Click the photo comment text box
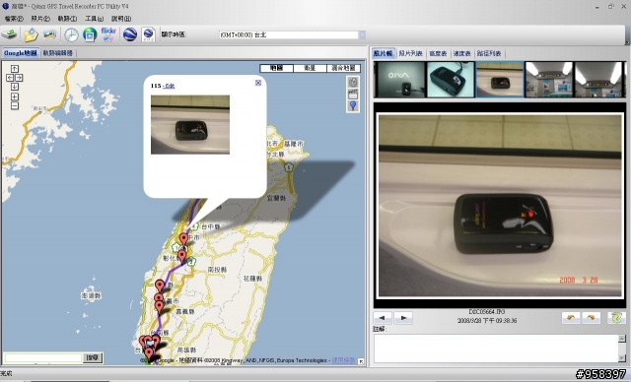Screen dimensions: 631x382 [496, 349]
